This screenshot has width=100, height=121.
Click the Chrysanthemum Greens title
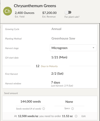(x=35, y=6)
